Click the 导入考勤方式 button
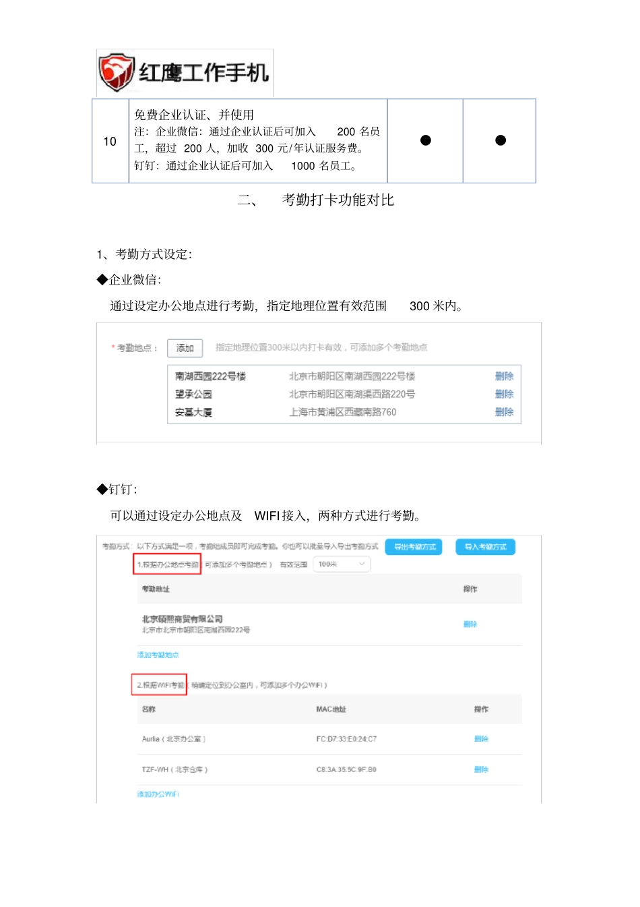The image size is (640, 907). tap(485, 547)
